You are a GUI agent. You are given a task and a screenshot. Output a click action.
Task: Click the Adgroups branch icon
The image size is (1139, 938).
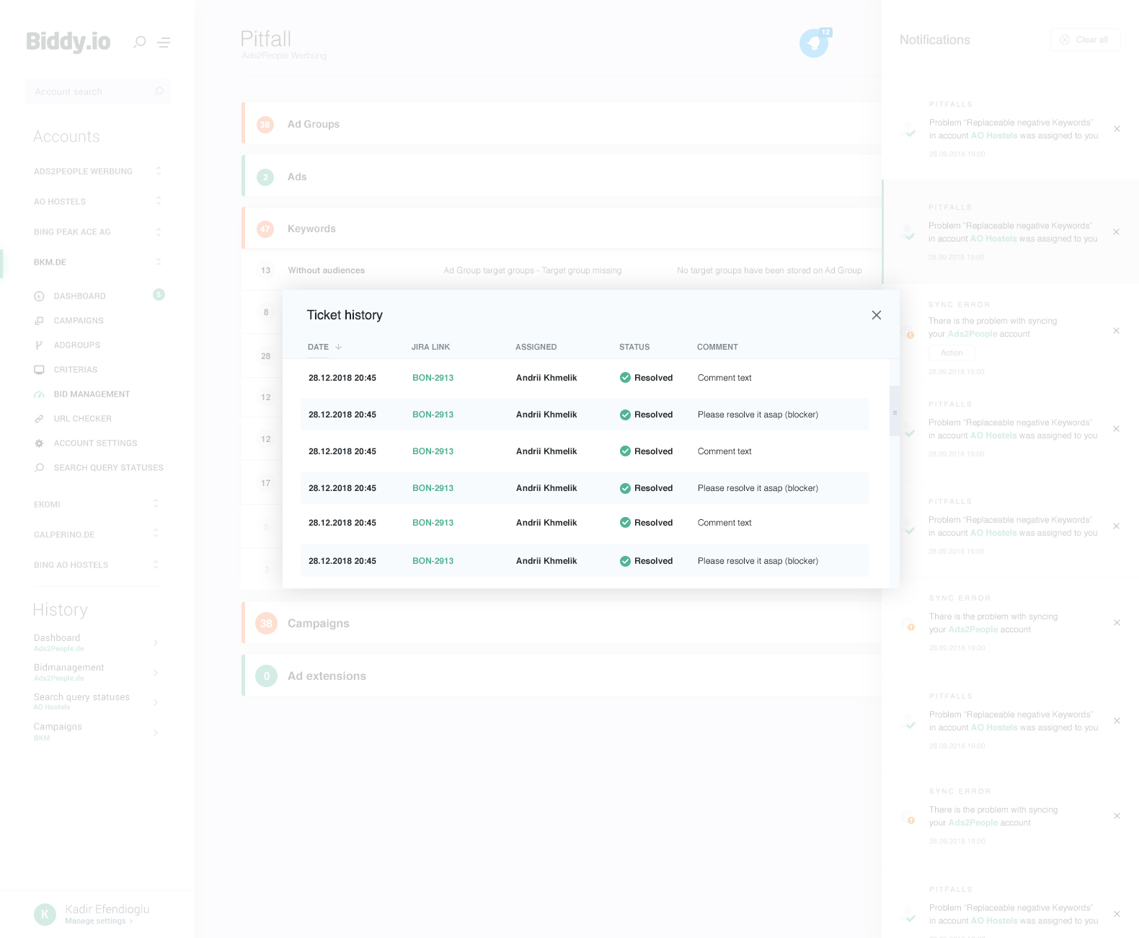pyautogui.click(x=39, y=345)
